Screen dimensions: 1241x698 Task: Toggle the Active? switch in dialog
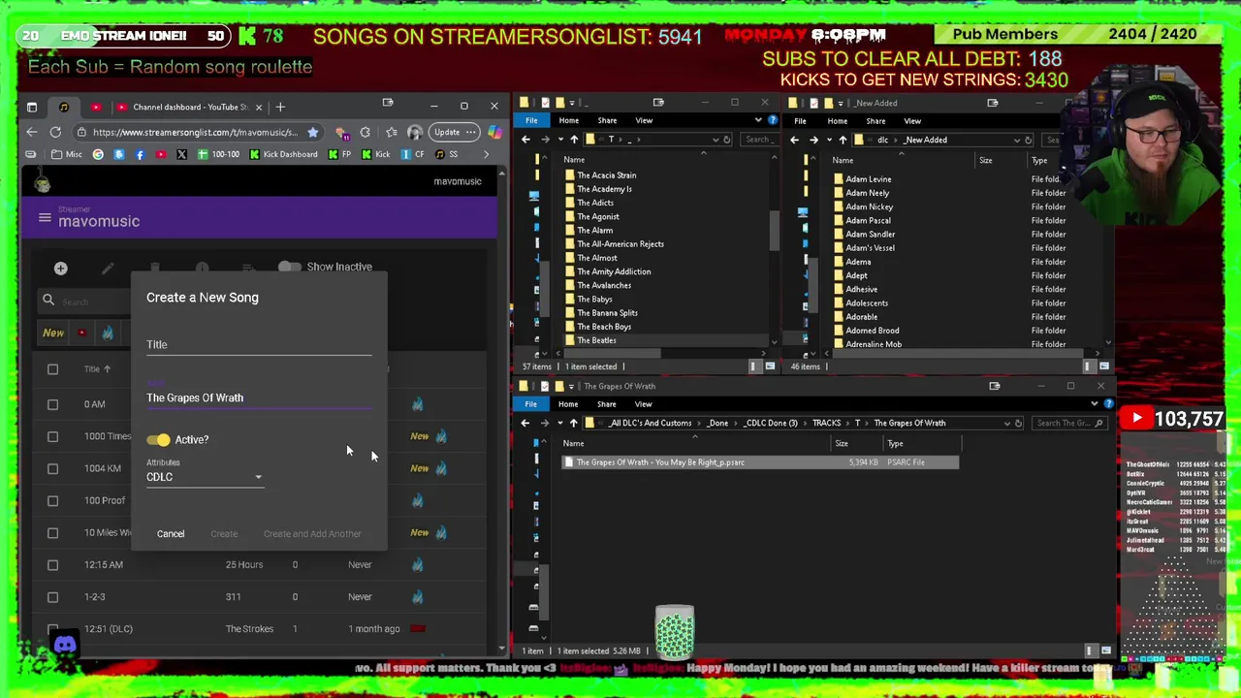click(x=158, y=440)
